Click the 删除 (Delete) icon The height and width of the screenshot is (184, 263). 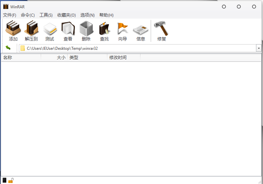[86, 31]
